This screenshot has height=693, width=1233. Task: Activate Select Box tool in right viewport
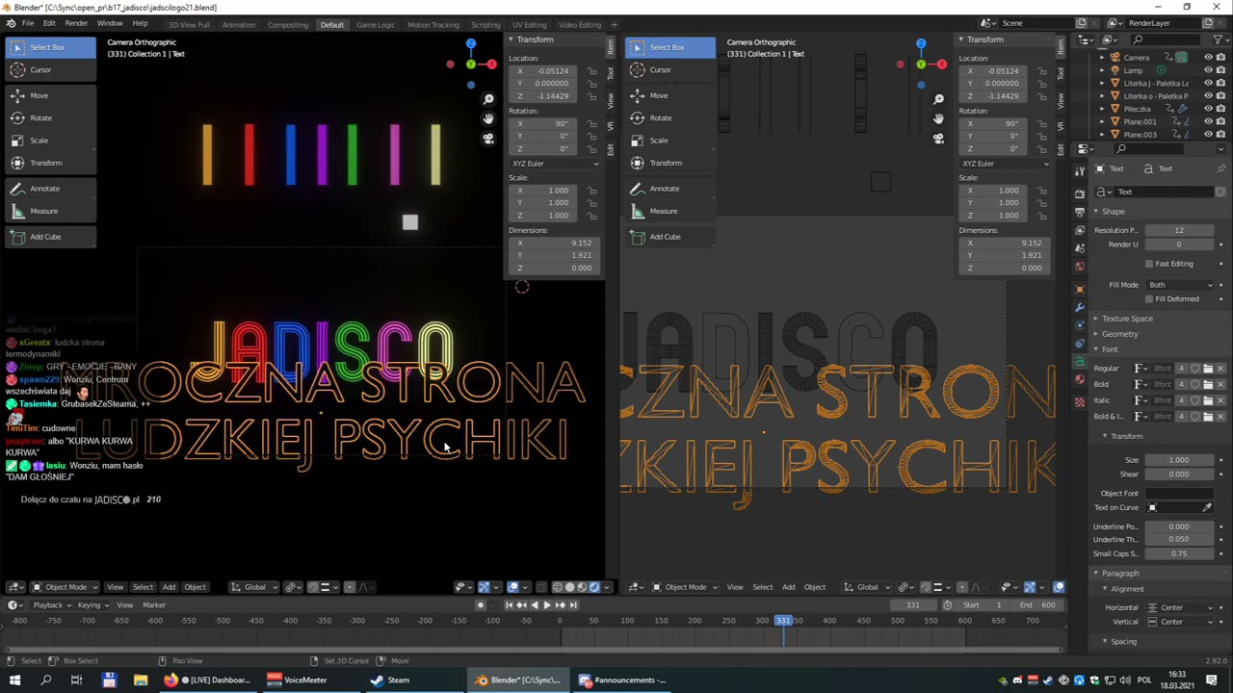669,47
